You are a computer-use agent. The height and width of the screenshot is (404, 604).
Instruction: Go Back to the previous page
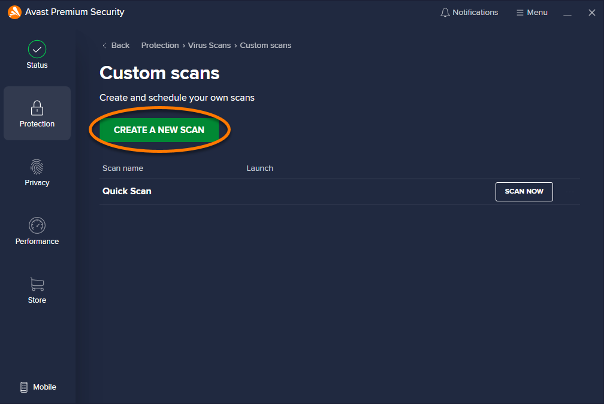pos(116,46)
